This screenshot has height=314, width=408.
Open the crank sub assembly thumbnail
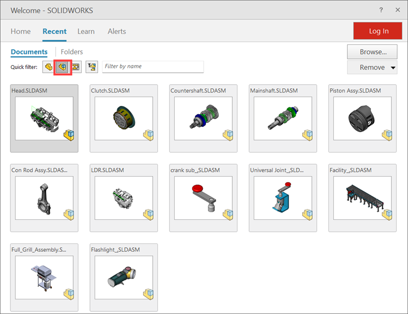pos(203,198)
